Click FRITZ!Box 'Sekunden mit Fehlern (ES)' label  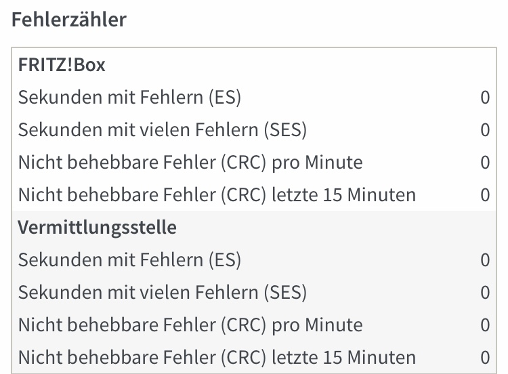[129, 98]
